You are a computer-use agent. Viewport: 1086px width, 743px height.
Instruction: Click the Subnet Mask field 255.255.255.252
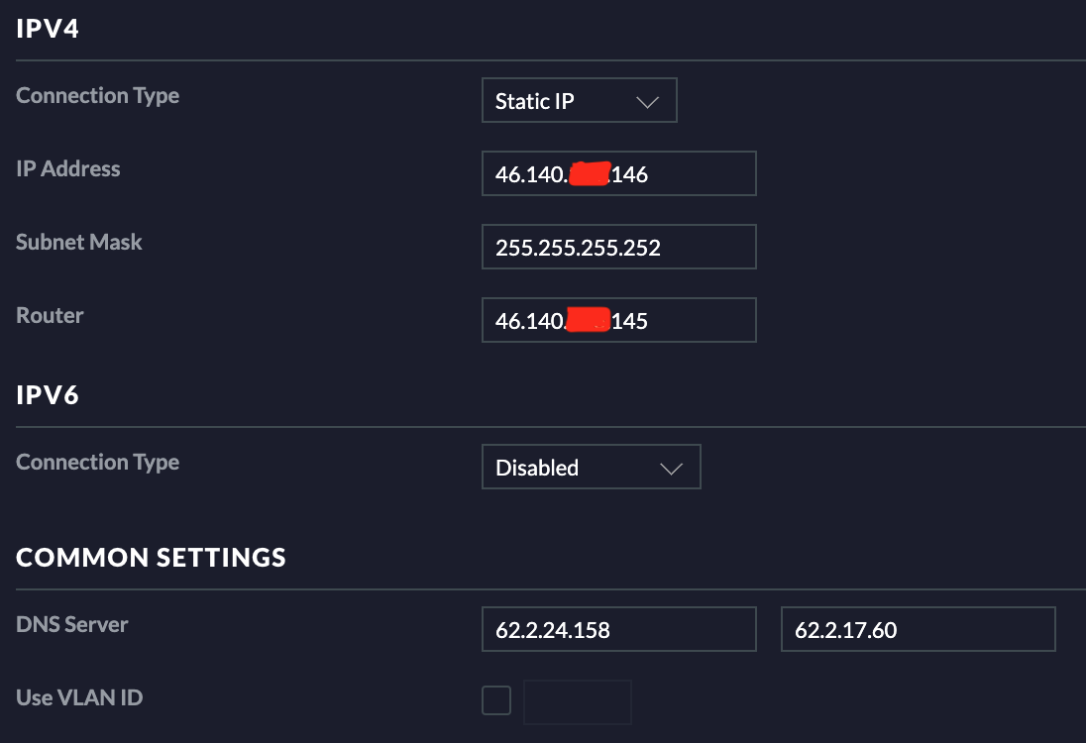[618, 248]
